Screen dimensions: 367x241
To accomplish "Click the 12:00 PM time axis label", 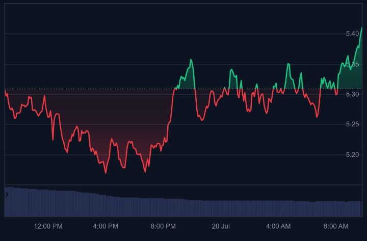I will click(48, 226).
